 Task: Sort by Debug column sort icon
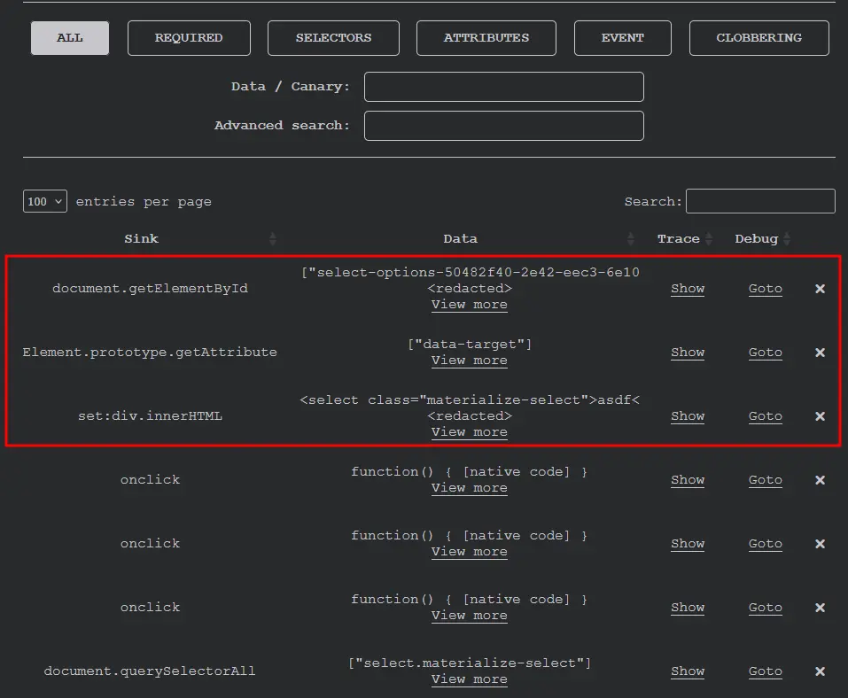tap(786, 239)
